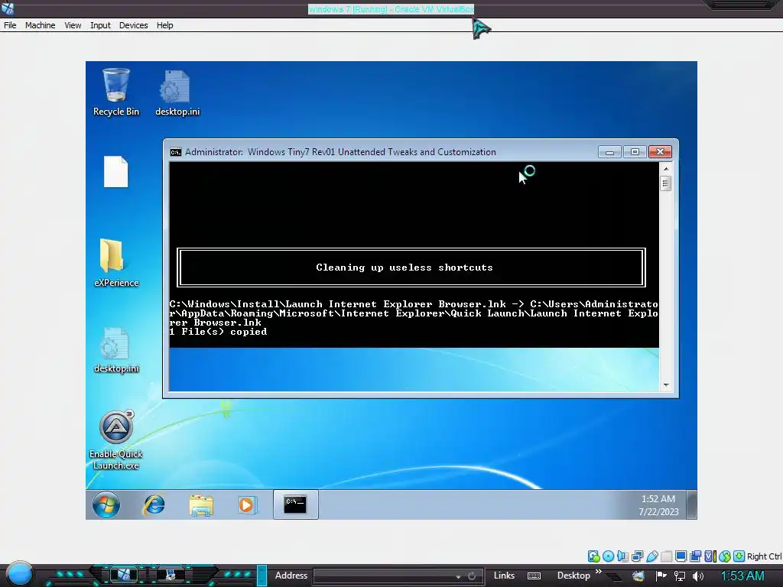Open the host volume speaker icon
This screenshot has height=587, width=783.
tap(698, 576)
